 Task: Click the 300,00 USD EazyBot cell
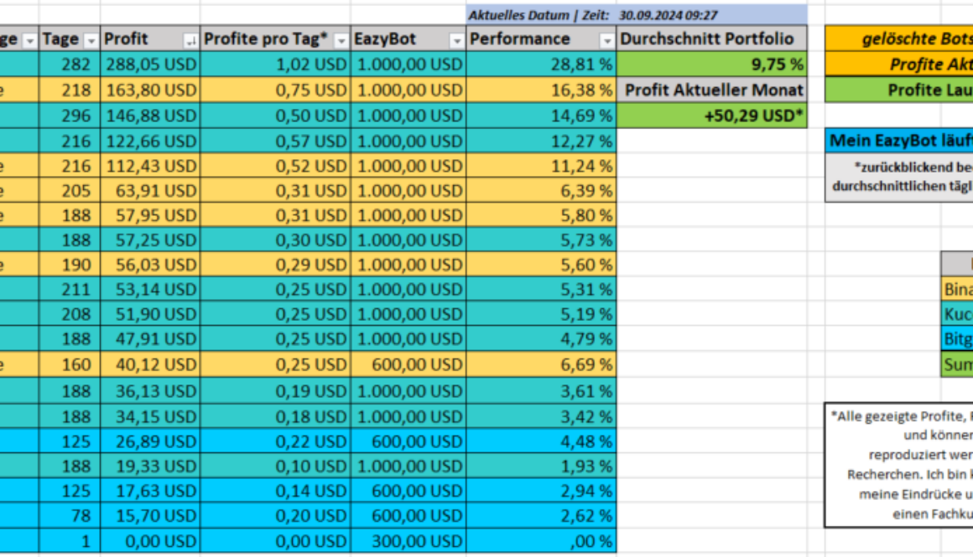point(408,541)
